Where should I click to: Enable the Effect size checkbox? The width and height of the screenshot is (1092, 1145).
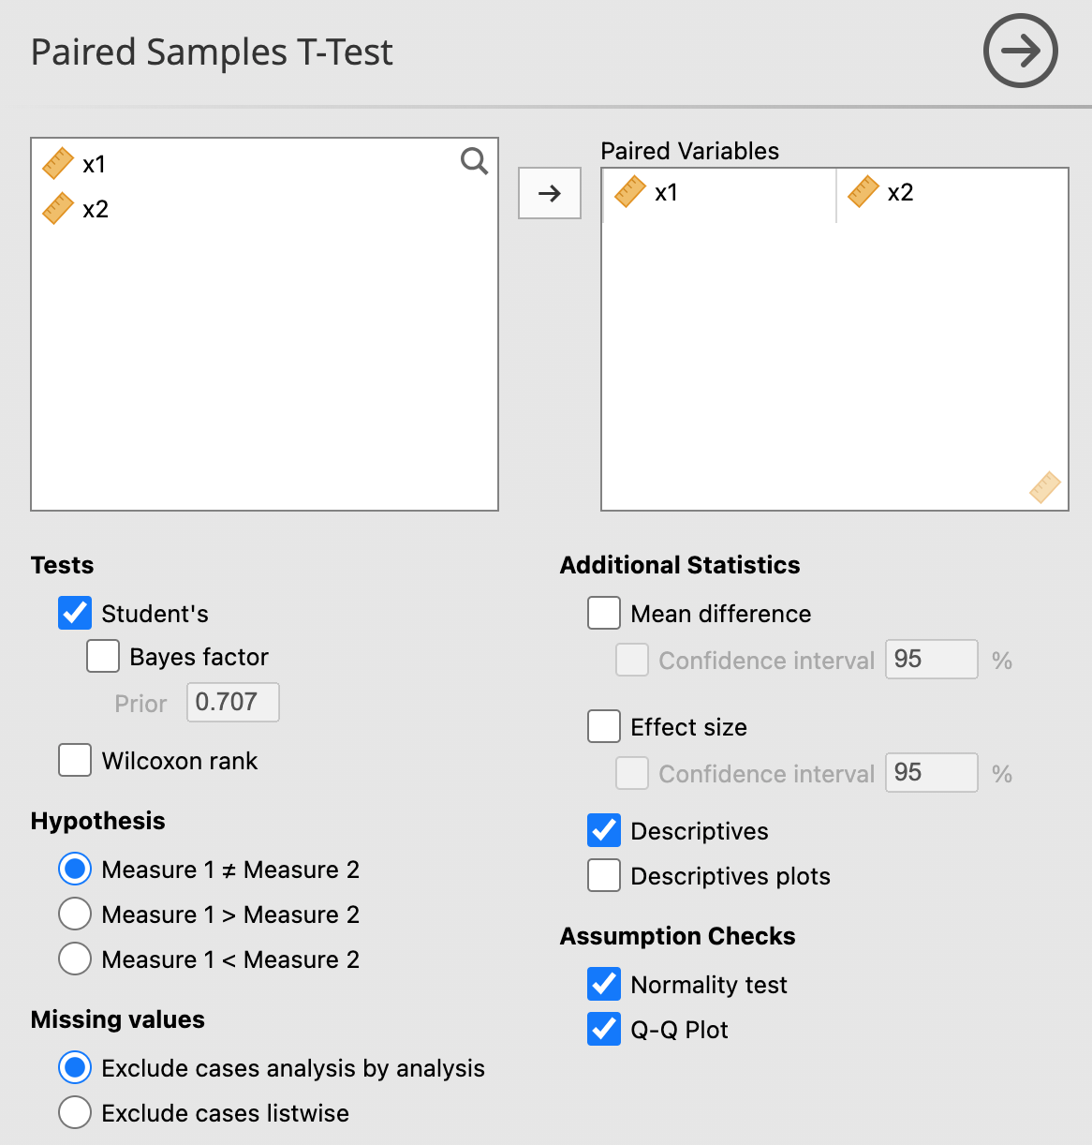604,726
